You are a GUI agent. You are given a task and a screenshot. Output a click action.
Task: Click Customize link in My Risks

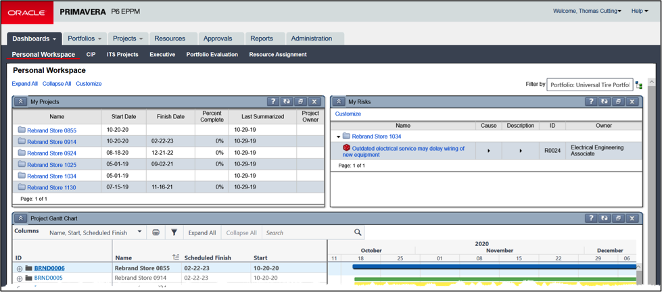point(348,114)
